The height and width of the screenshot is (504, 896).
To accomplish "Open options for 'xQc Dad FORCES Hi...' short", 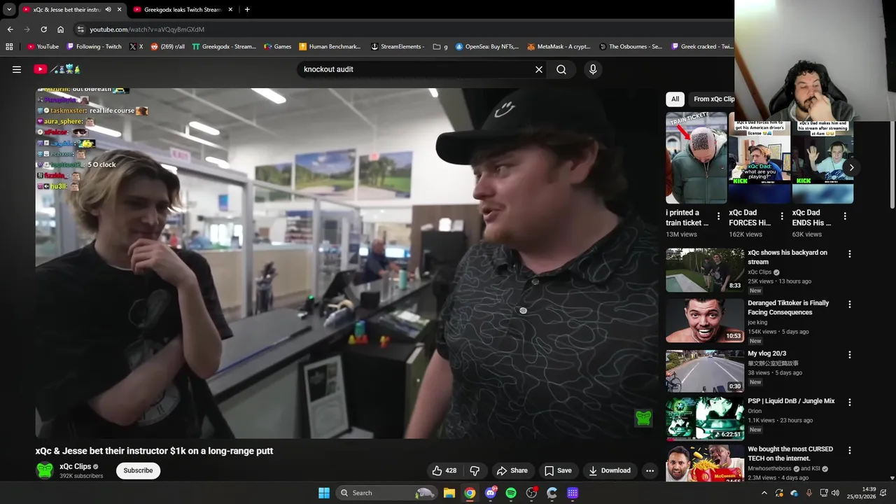I will [x=782, y=216].
